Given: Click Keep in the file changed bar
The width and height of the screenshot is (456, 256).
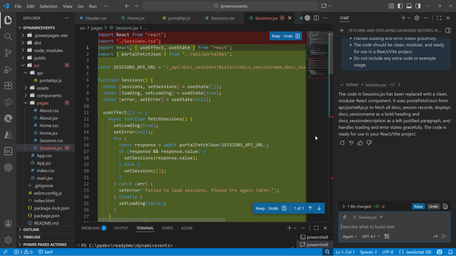Looking at the screenshot, I should pos(418,206).
